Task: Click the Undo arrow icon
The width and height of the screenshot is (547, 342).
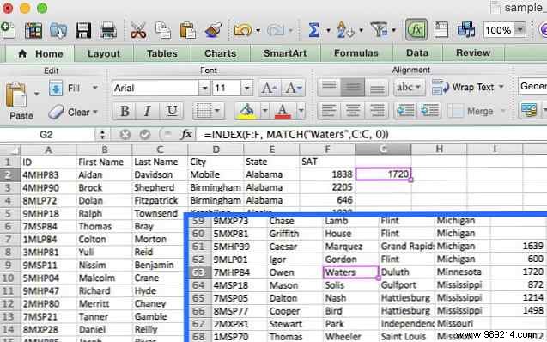Action: pyautogui.click(x=243, y=30)
